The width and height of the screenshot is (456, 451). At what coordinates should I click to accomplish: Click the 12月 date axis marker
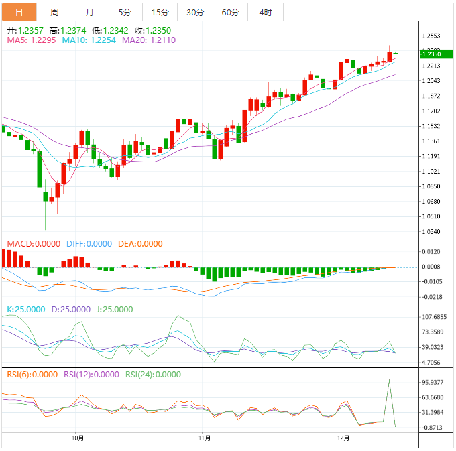pyautogui.click(x=343, y=438)
